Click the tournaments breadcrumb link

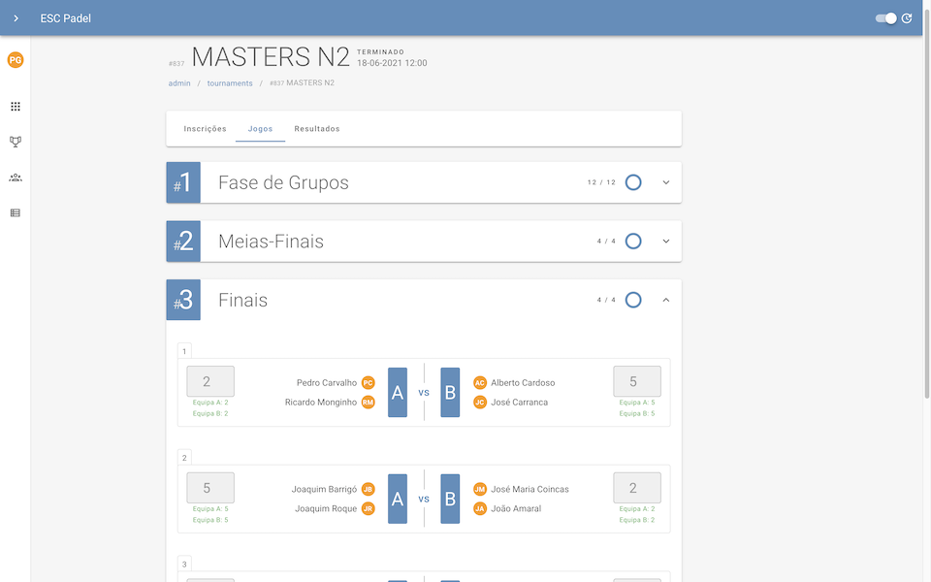(230, 83)
